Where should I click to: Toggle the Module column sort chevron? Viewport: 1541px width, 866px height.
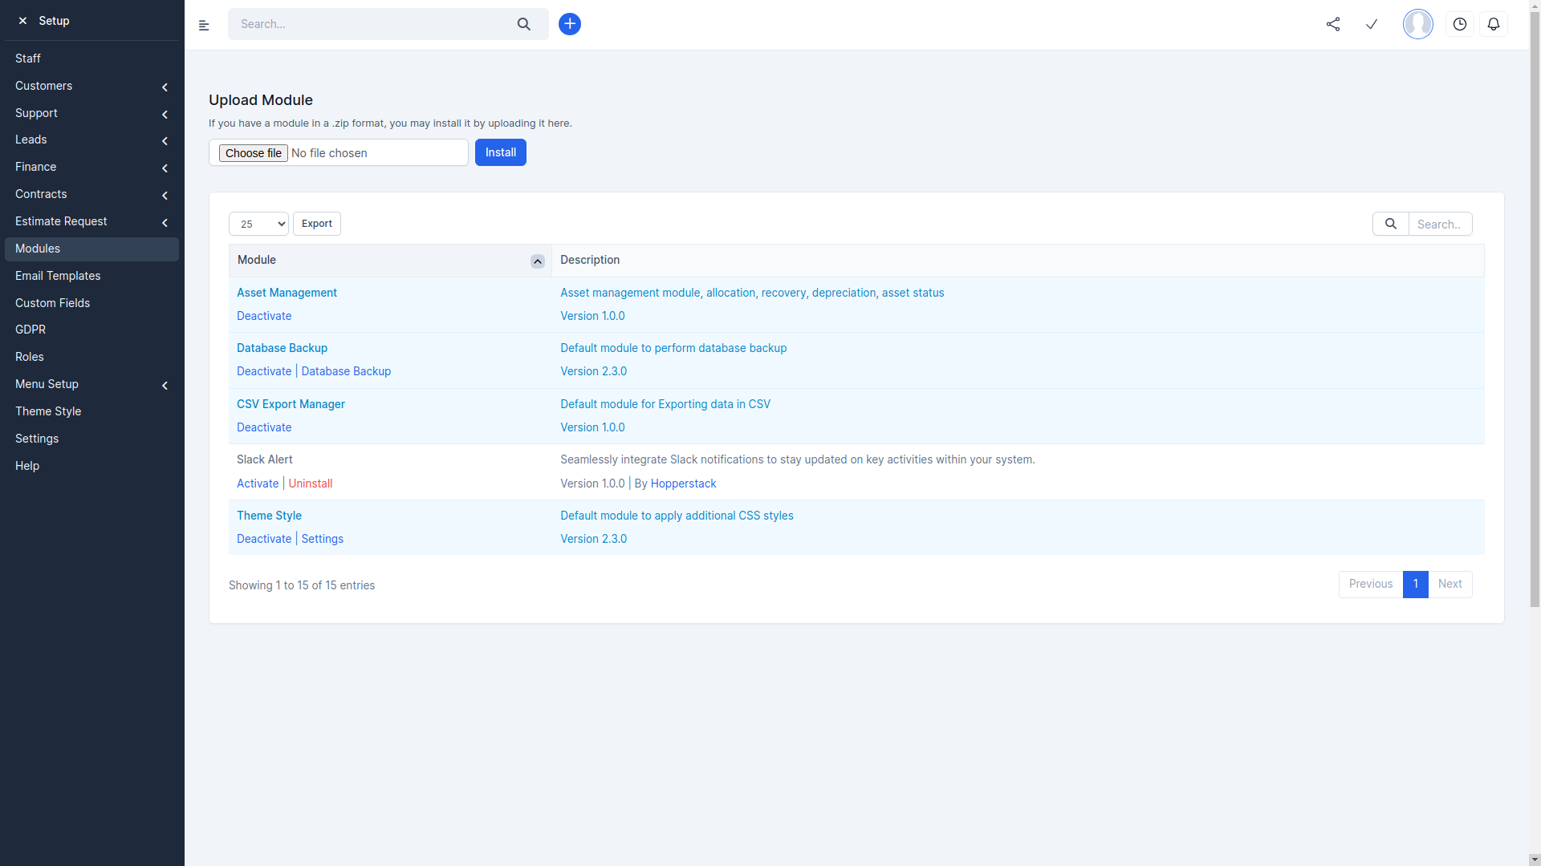(x=536, y=261)
